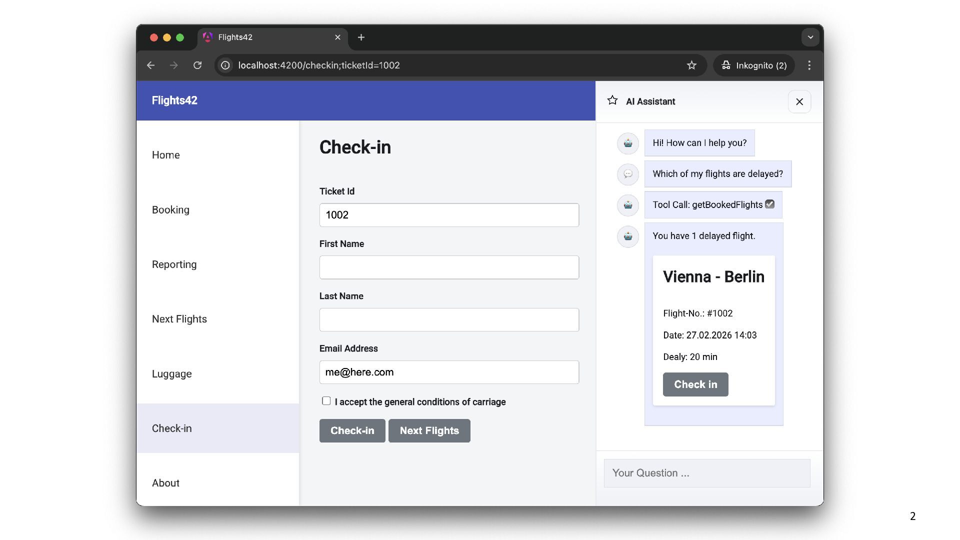The width and height of the screenshot is (960, 540).
Task: Submit the form with the Check-in button
Action: (x=352, y=430)
